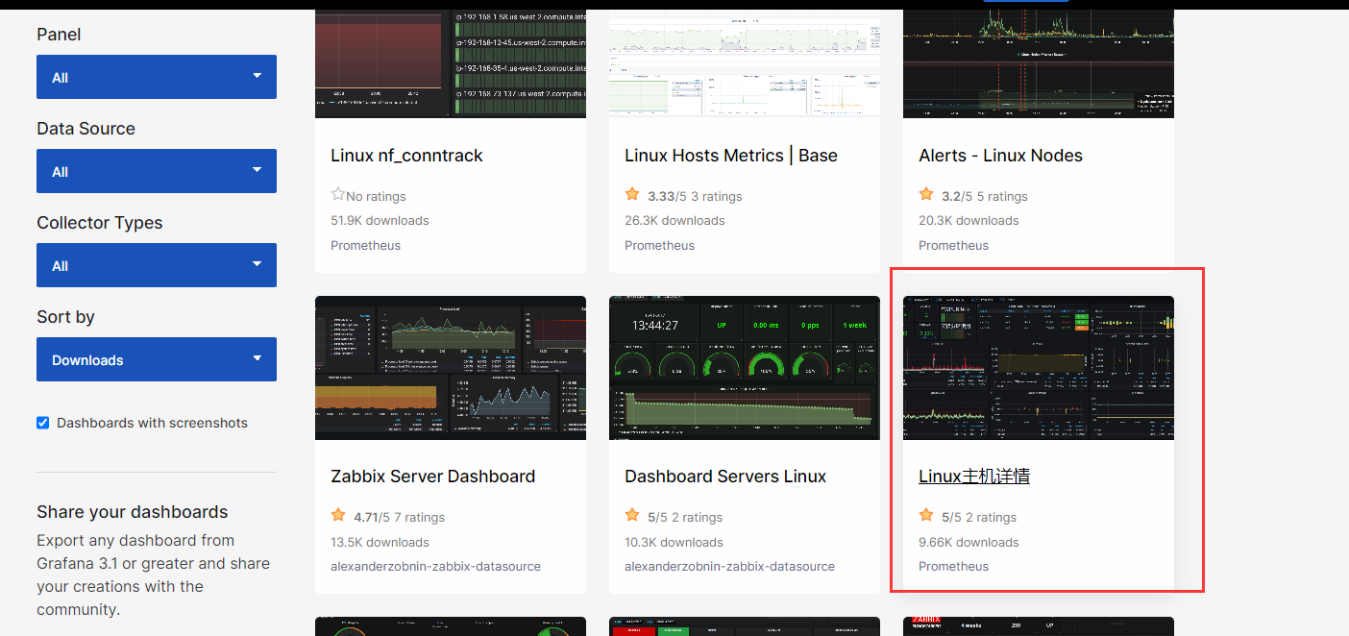Click zabbix-datasource under Dashboard Servers Linux
1349x636 pixels.
pyautogui.click(x=729, y=567)
